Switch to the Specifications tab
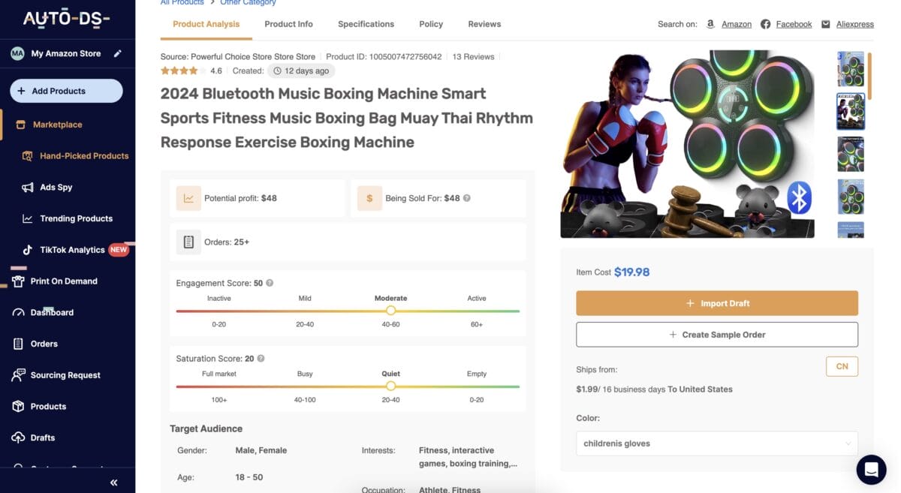 366,23
